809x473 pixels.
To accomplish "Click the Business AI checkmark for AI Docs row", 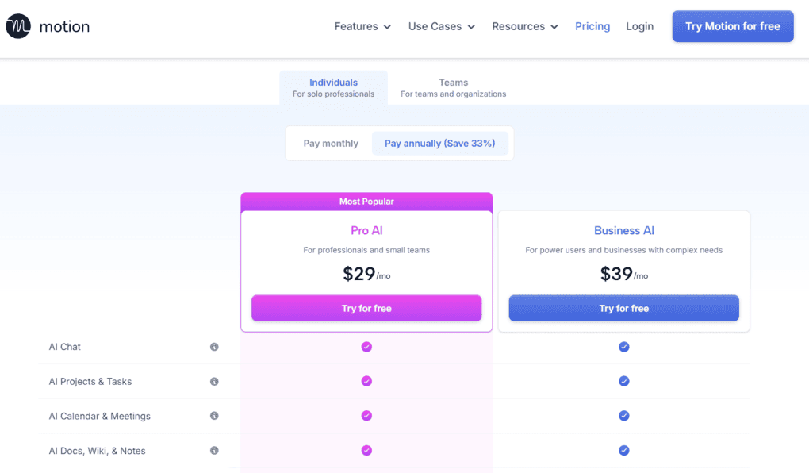I will pyautogui.click(x=623, y=450).
